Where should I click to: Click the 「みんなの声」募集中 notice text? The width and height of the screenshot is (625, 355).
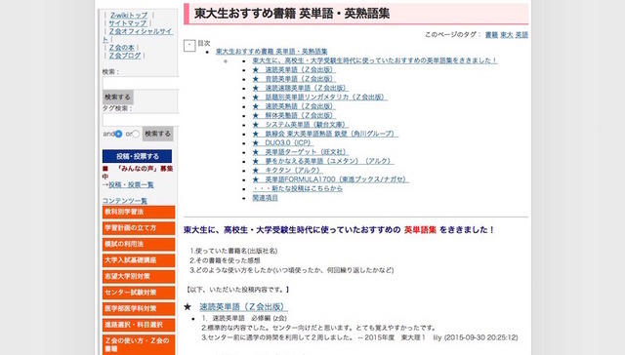click(138, 173)
